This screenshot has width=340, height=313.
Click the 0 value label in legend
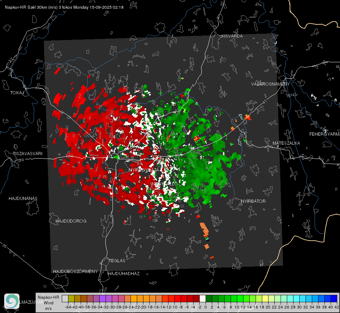206,307
